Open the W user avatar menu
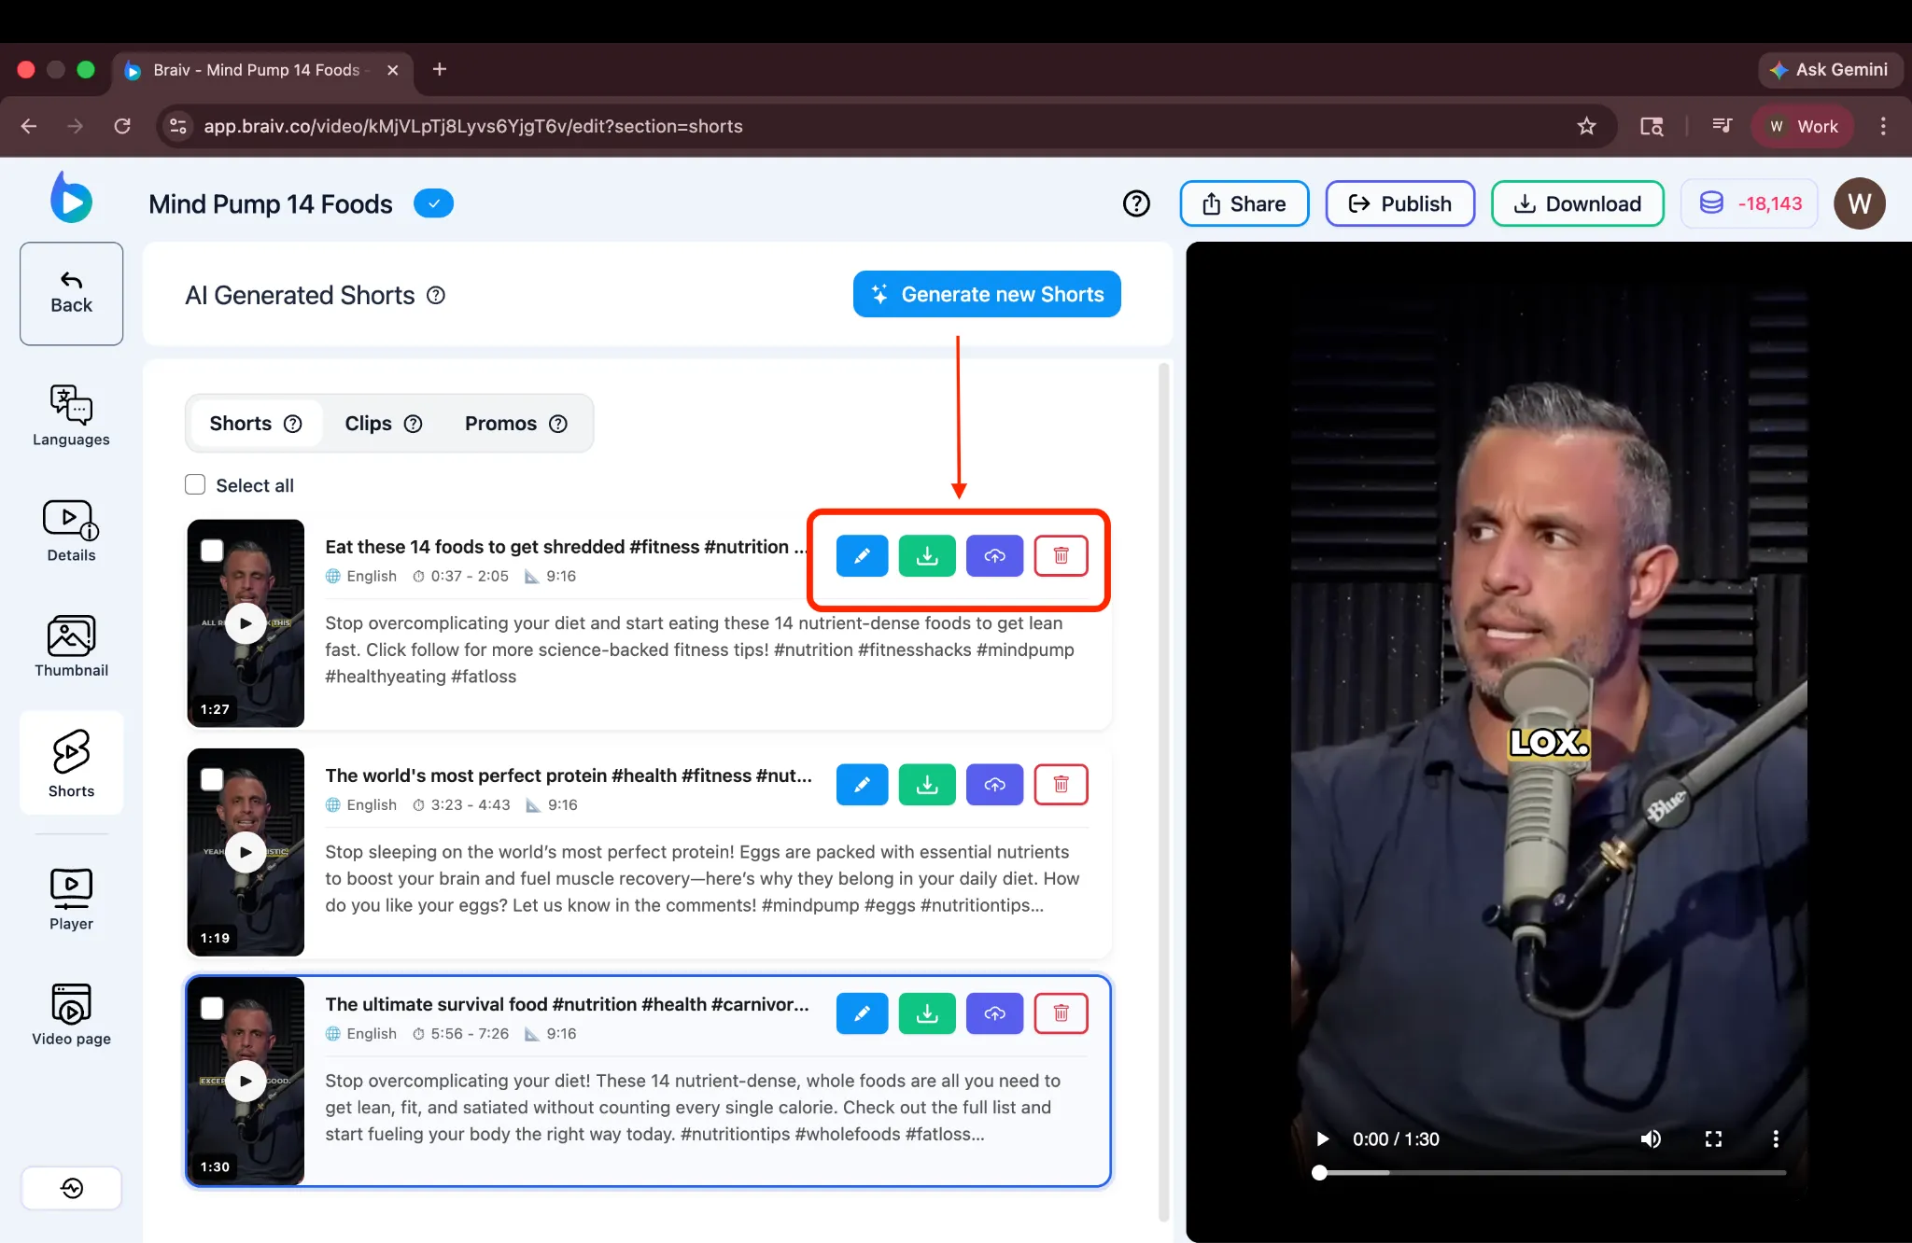Viewport: 1912px width, 1243px height. coord(1859,203)
